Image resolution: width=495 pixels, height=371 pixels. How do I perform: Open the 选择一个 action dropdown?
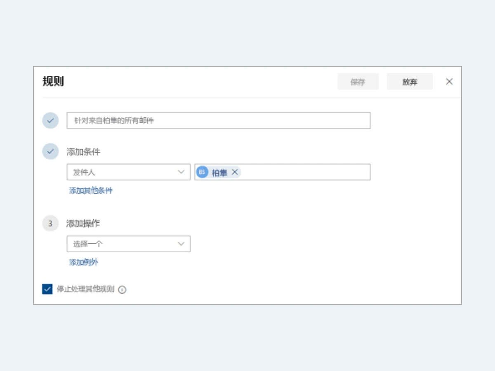(x=129, y=244)
